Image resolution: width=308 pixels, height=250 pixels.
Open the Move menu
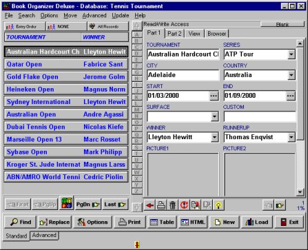pyautogui.click(x=70, y=16)
